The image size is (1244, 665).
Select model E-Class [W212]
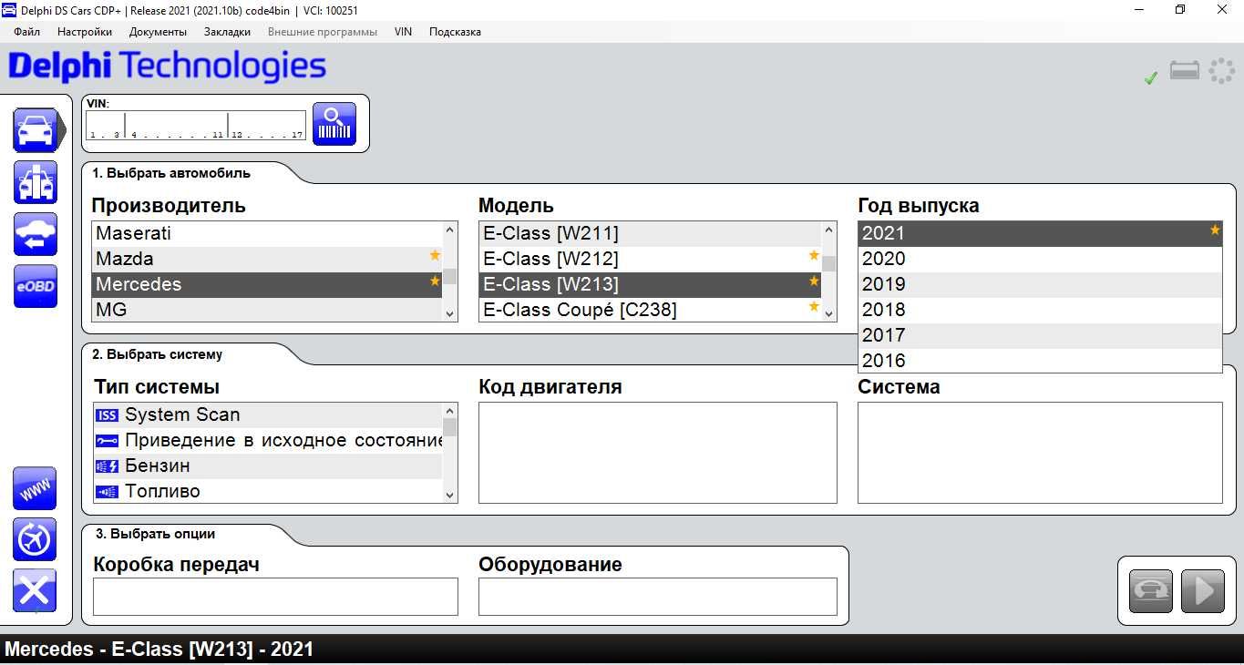click(650, 259)
